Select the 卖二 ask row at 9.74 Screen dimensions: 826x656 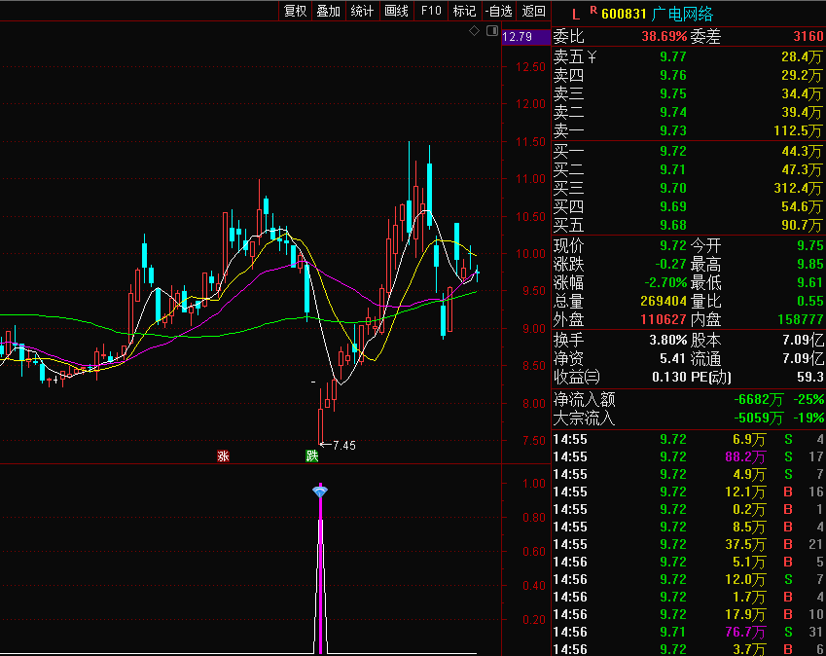pyautogui.click(x=688, y=112)
